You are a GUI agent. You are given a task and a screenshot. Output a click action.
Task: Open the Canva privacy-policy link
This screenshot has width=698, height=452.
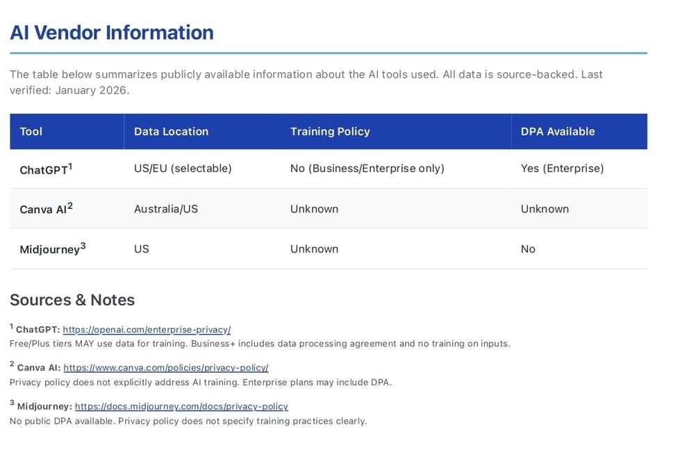coord(165,368)
